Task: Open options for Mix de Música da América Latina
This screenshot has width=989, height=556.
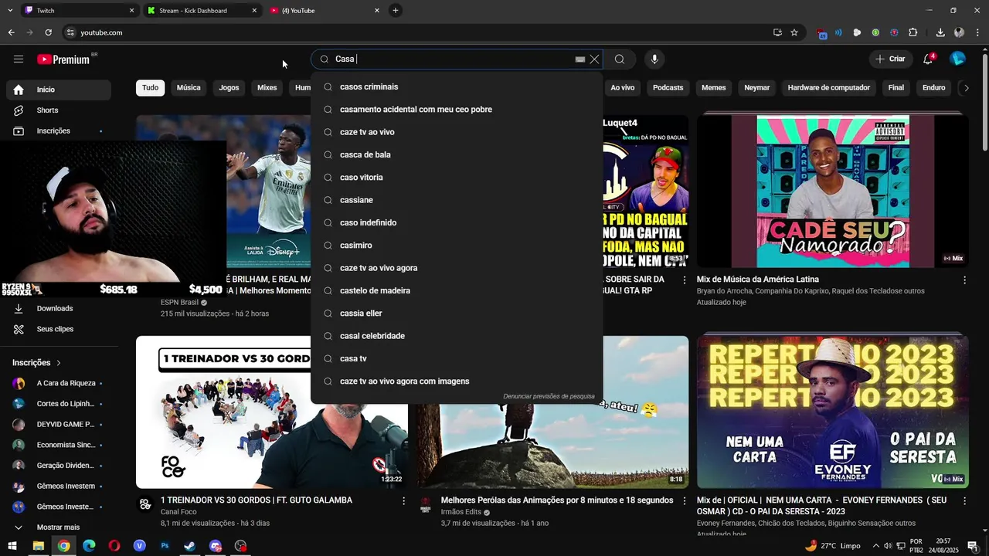Action: pyautogui.click(x=964, y=280)
